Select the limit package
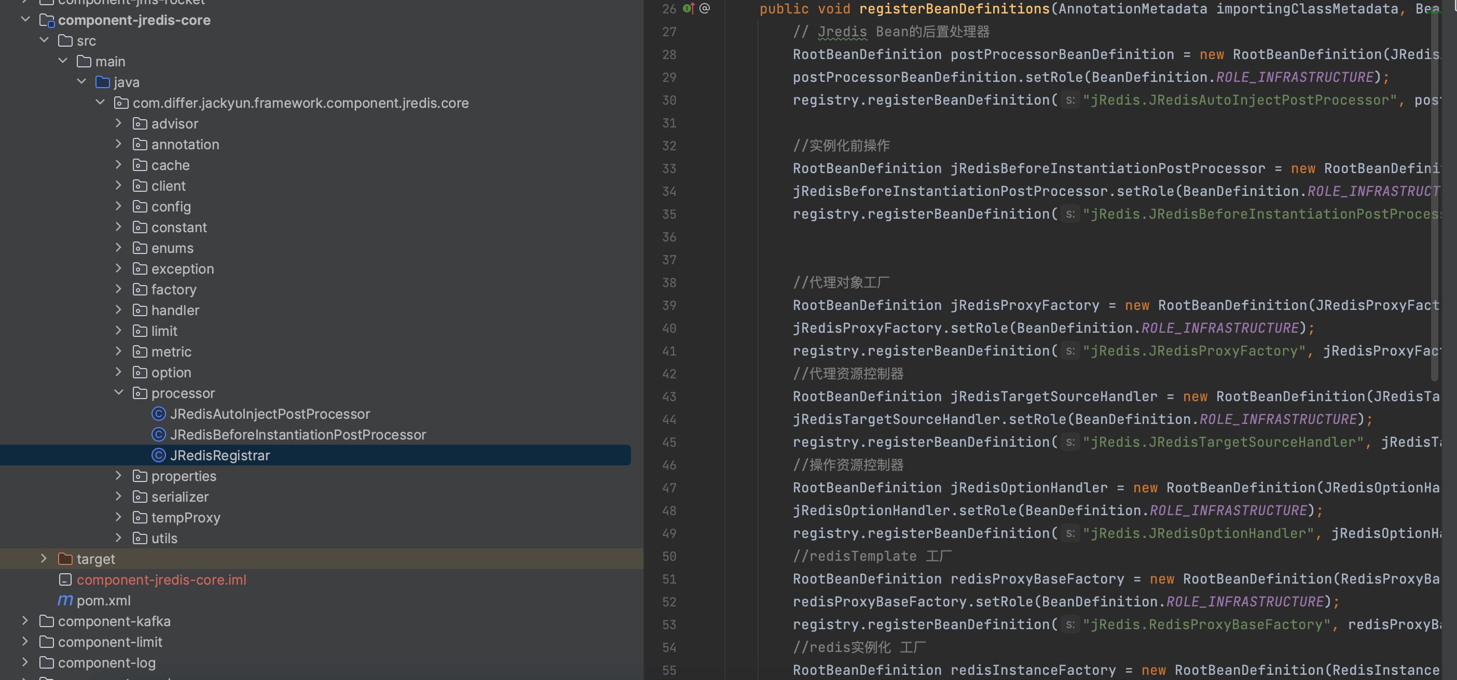This screenshot has width=1457, height=680. click(x=164, y=332)
